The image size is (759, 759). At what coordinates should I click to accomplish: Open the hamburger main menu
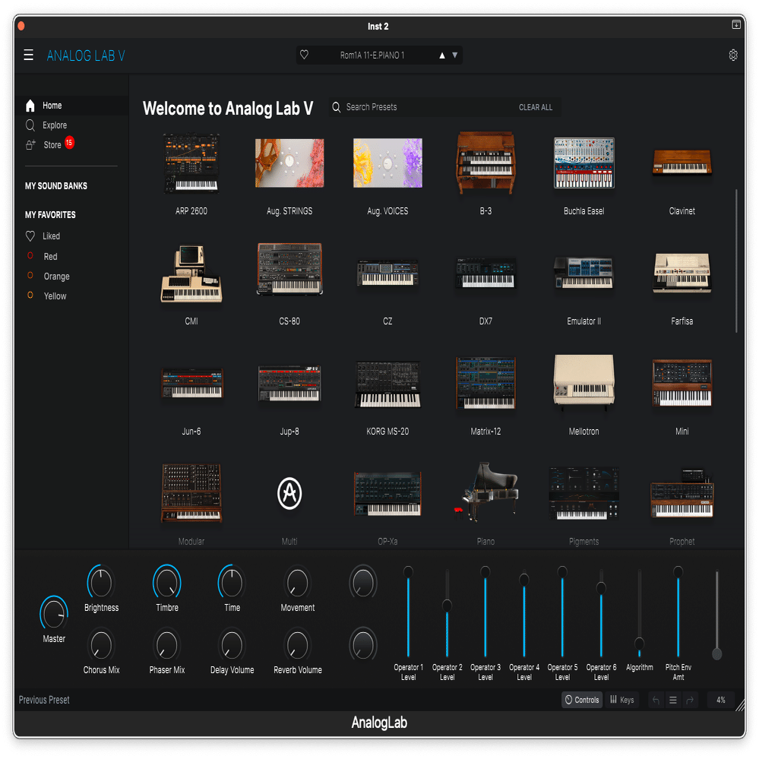pyautogui.click(x=29, y=55)
